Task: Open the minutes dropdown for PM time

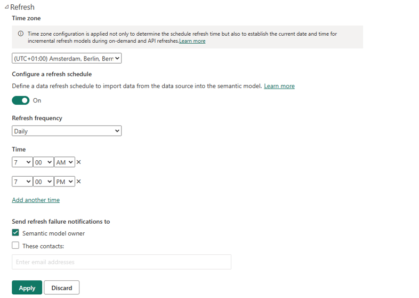Action: click(43, 182)
